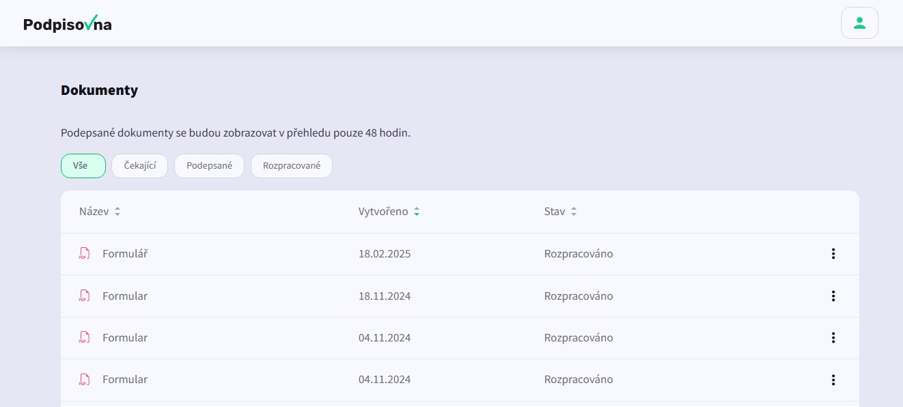Open actions menu for Formular dated 18.11.2024
Image resolution: width=903 pixels, height=407 pixels.
[833, 296]
